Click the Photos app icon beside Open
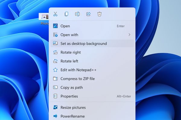Screen dimensions: 181x120 pyautogui.click(x=55, y=26)
